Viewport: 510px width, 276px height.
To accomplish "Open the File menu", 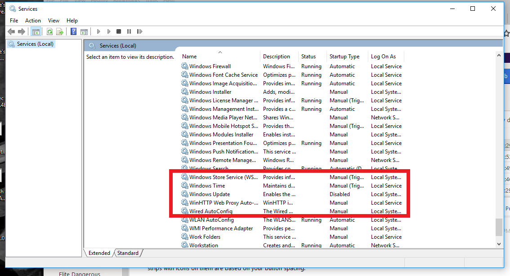I will coord(14,21).
